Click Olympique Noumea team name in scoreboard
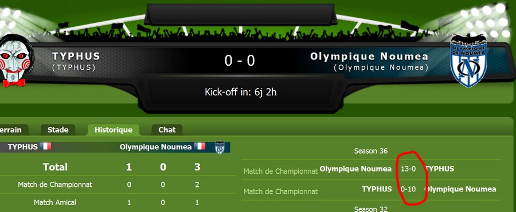 (x=369, y=57)
